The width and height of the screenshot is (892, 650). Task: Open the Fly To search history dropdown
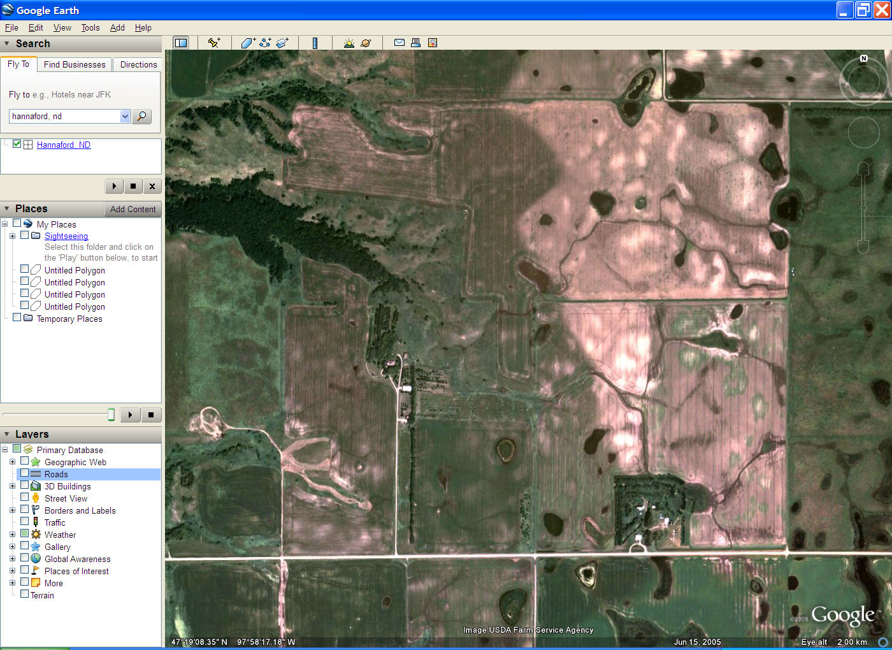125,116
